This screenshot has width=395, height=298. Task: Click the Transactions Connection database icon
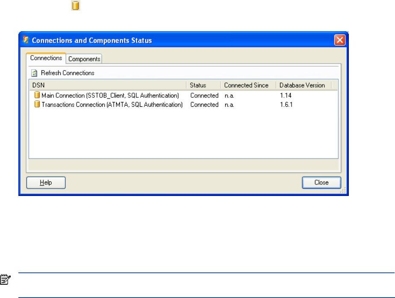click(37, 104)
